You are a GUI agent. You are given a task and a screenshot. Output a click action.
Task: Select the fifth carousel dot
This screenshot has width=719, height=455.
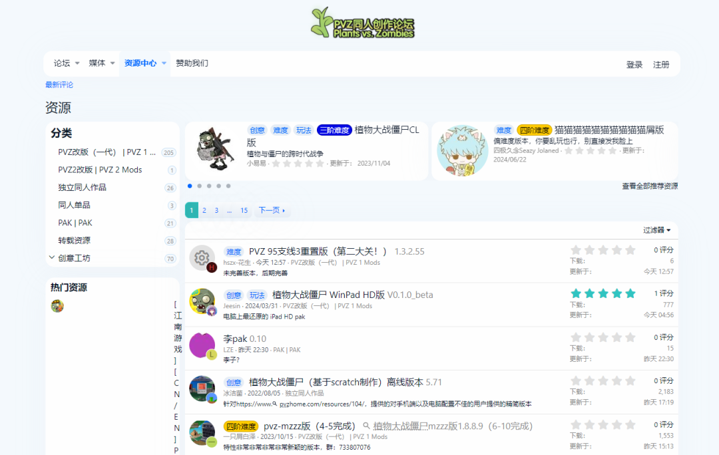pyautogui.click(x=228, y=186)
